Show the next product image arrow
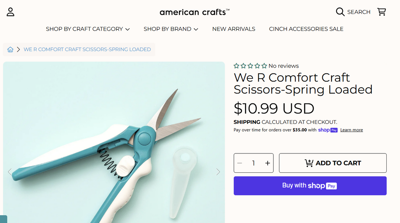This screenshot has width=400, height=223. (x=218, y=172)
